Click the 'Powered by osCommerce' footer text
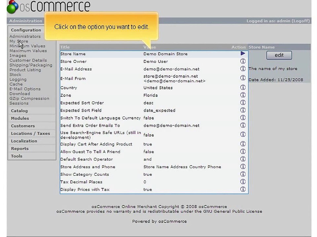 [x=159, y=221]
